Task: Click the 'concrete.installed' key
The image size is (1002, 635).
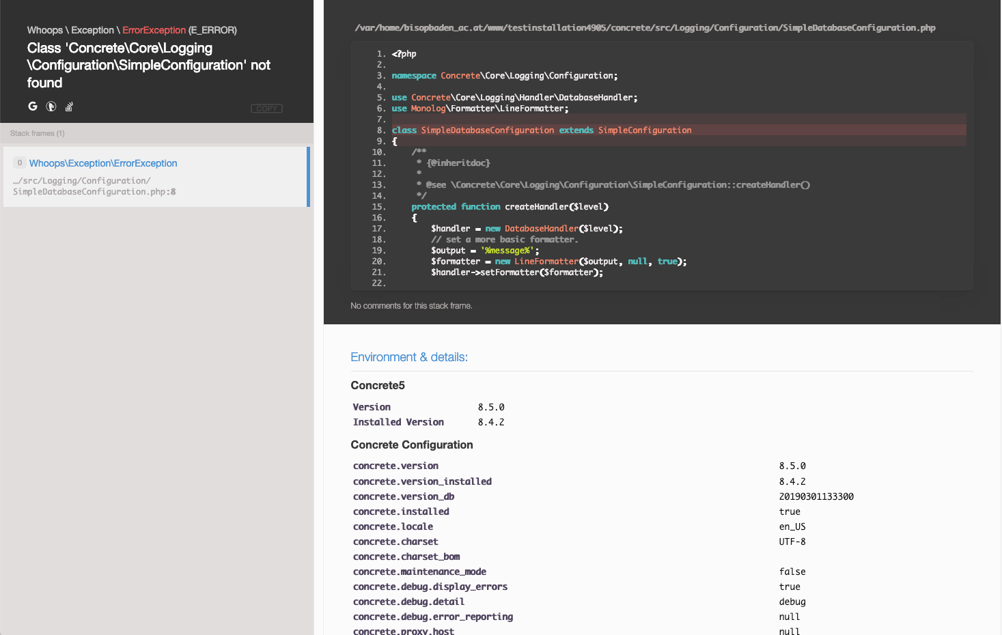Action: 401,511
